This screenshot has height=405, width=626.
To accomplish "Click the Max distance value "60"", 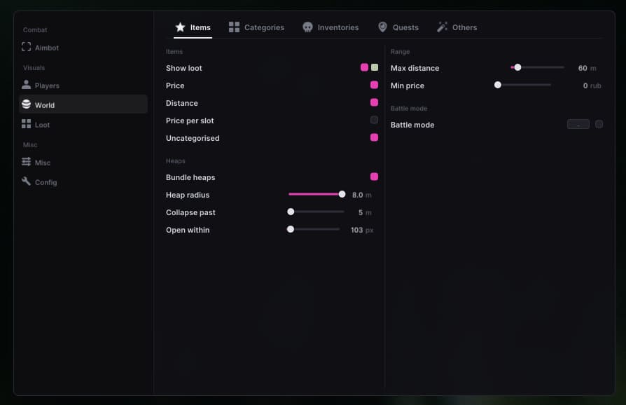I will point(583,68).
